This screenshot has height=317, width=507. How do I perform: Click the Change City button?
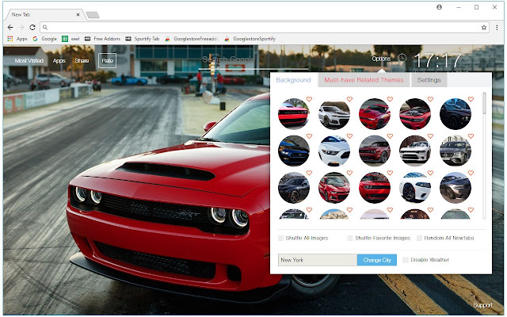(377, 260)
